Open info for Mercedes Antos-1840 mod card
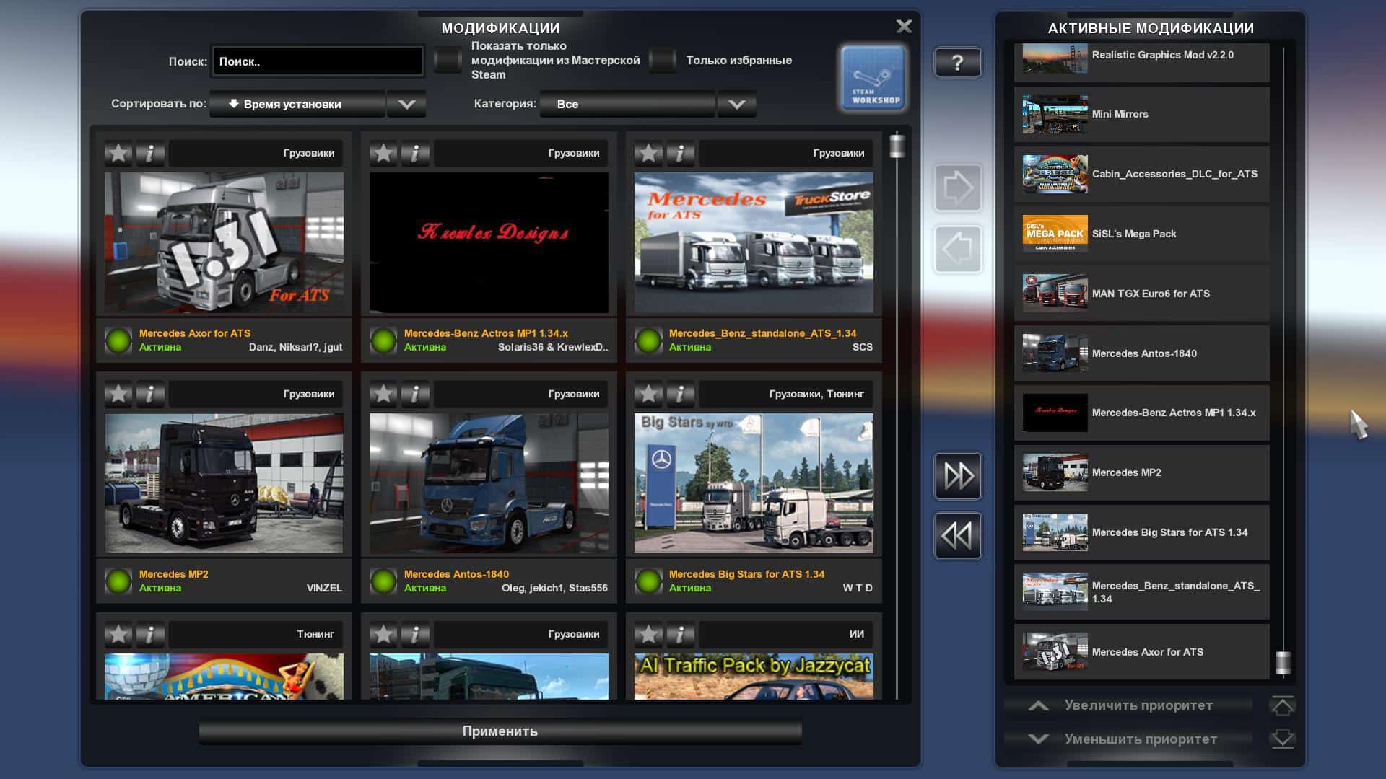 click(415, 394)
